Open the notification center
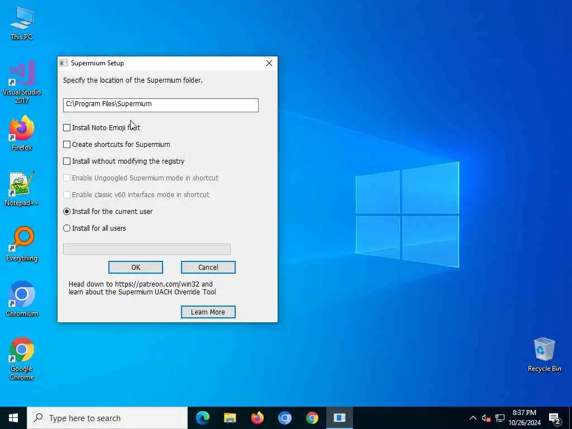The image size is (572, 429). 554,418
